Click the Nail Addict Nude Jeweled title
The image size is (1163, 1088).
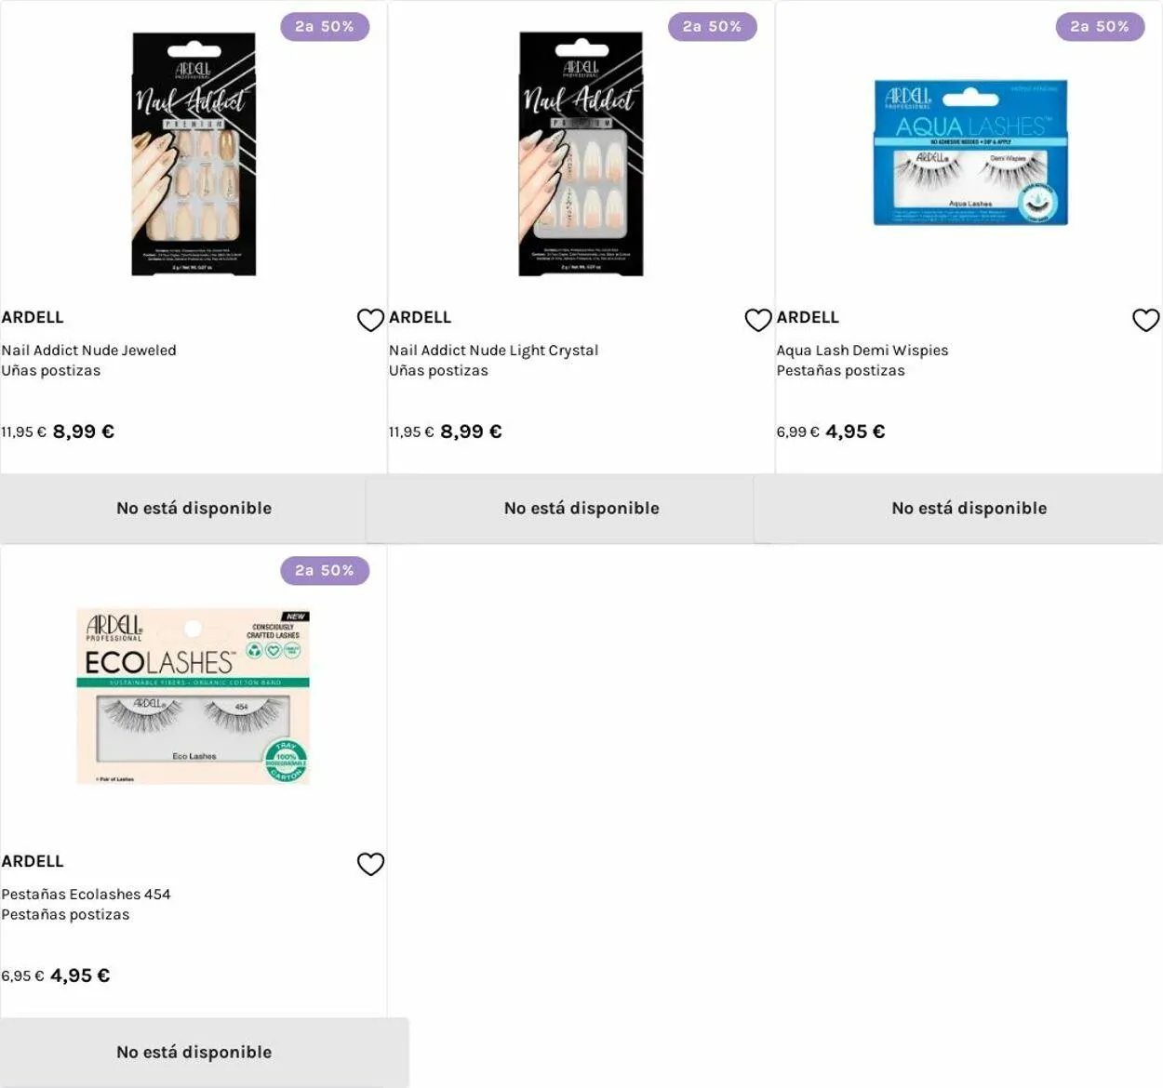coord(88,351)
